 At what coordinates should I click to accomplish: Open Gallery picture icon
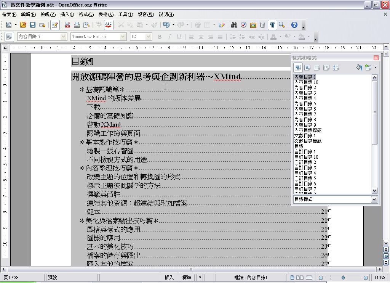click(253, 25)
